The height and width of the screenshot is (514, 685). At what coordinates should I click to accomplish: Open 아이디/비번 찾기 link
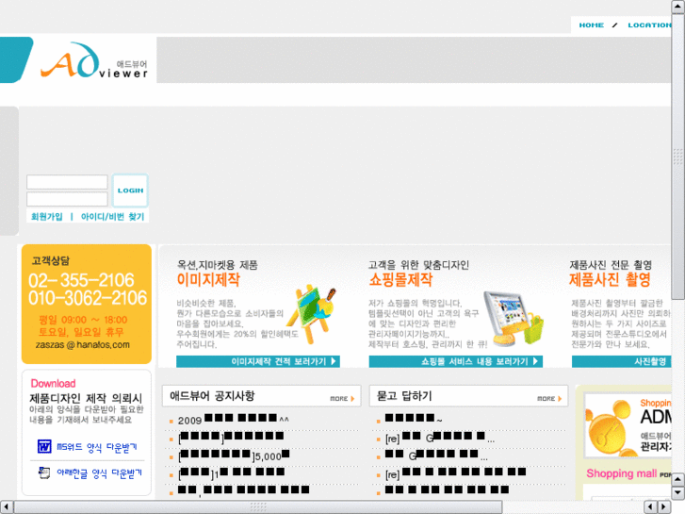tap(113, 217)
